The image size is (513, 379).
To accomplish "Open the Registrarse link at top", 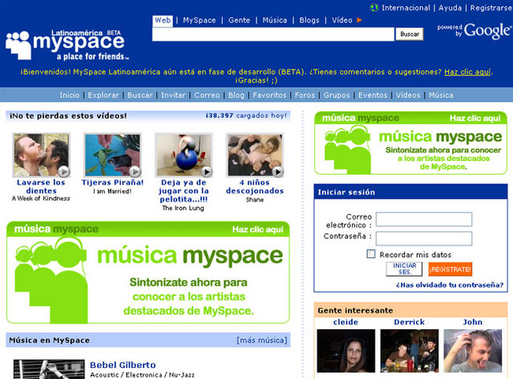I will [x=491, y=8].
